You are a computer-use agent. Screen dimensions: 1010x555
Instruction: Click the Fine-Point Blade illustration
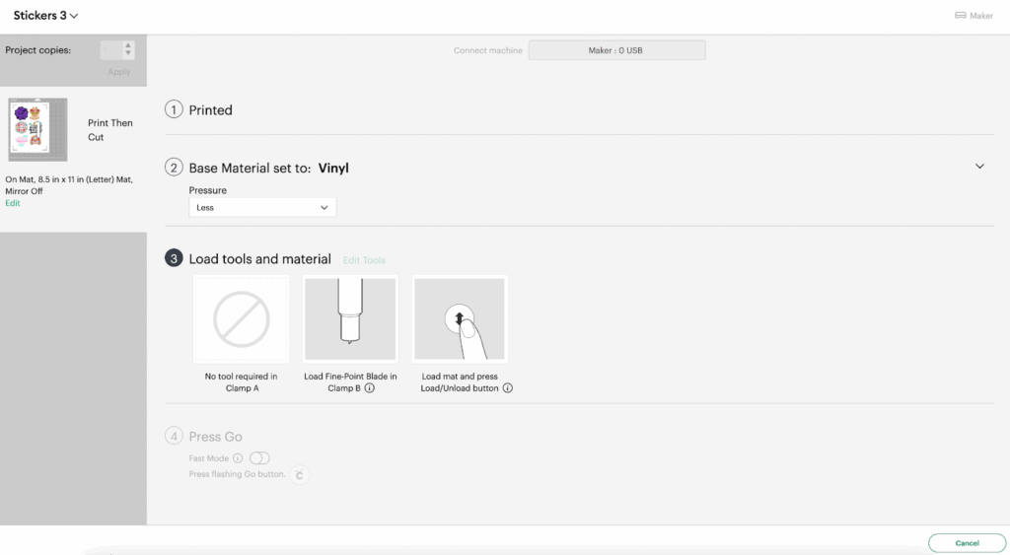350,319
